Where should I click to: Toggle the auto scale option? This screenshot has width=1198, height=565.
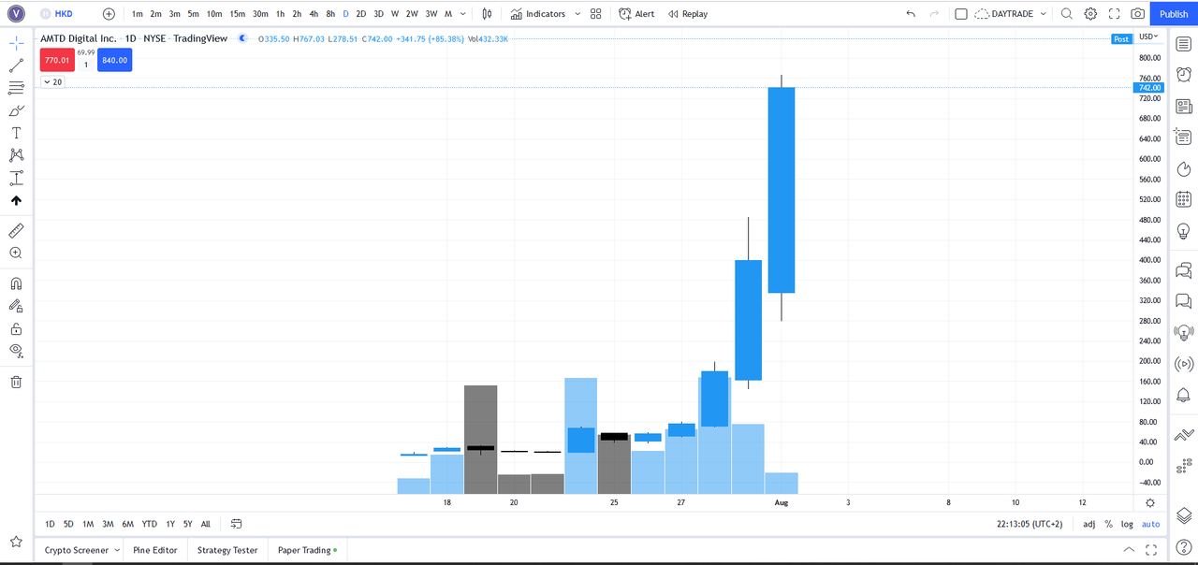[1150, 524]
